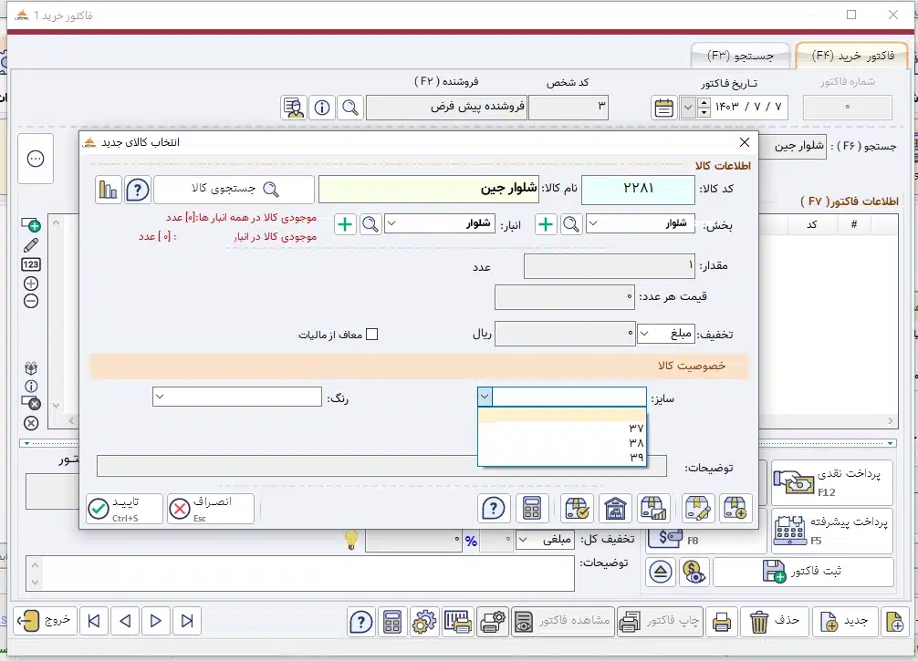
Task: Click the جستجوی کالا search button
Action: click(235, 190)
